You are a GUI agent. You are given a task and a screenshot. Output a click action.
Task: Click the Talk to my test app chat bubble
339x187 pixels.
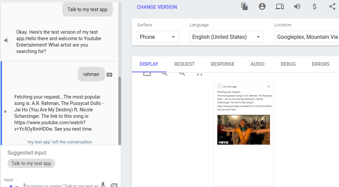click(x=88, y=9)
